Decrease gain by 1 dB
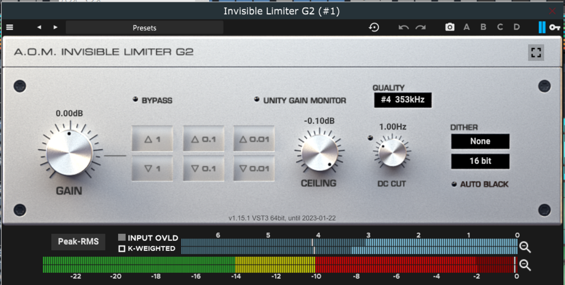 pos(152,168)
